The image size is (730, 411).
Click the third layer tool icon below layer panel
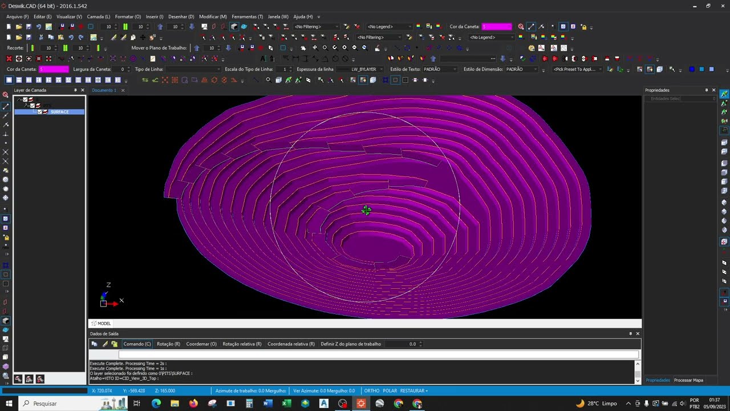(x=40, y=378)
